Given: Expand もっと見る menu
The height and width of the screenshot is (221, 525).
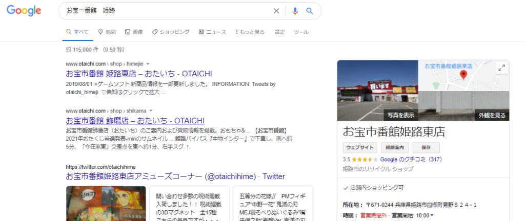Looking at the screenshot, I should tap(250, 32).
